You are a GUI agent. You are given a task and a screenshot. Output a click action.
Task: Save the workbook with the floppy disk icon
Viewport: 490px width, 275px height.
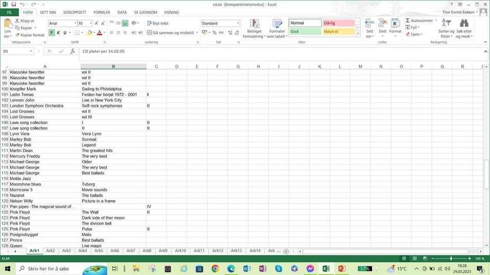14,5
